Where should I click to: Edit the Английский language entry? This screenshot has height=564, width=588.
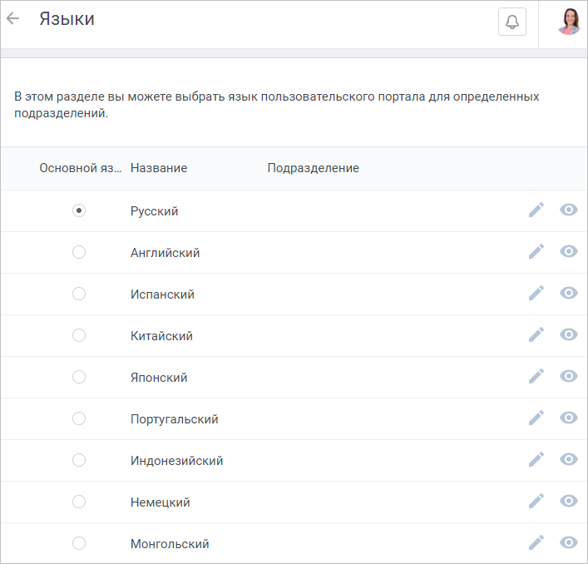tap(536, 251)
